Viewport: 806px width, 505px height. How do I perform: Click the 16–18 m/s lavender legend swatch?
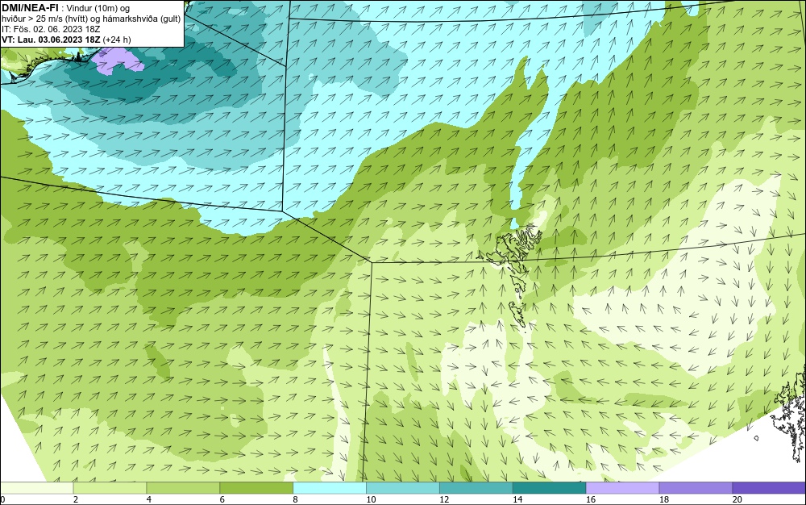[x=622, y=488]
